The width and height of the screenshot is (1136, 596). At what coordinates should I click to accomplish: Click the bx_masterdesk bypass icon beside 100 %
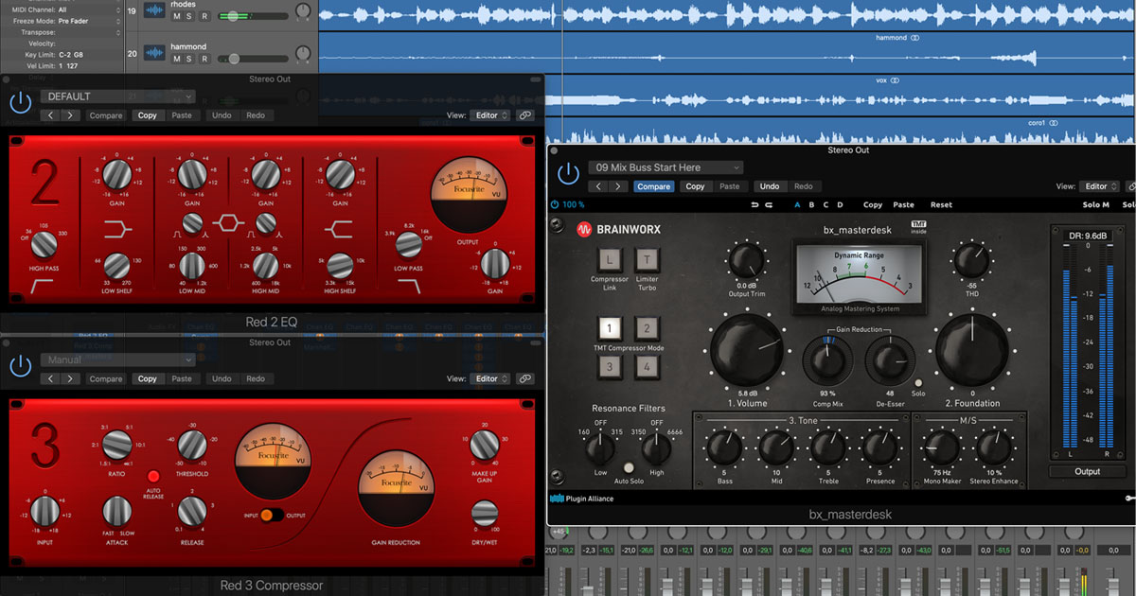(555, 204)
